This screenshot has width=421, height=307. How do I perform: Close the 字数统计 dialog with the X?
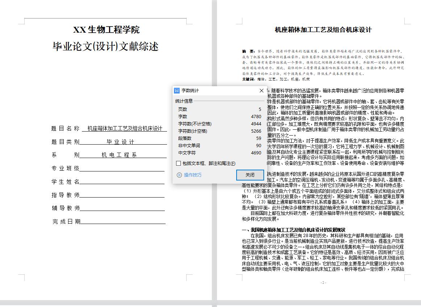(262, 91)
